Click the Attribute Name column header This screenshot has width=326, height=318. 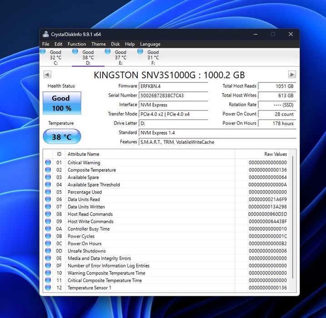pos(150,154)
